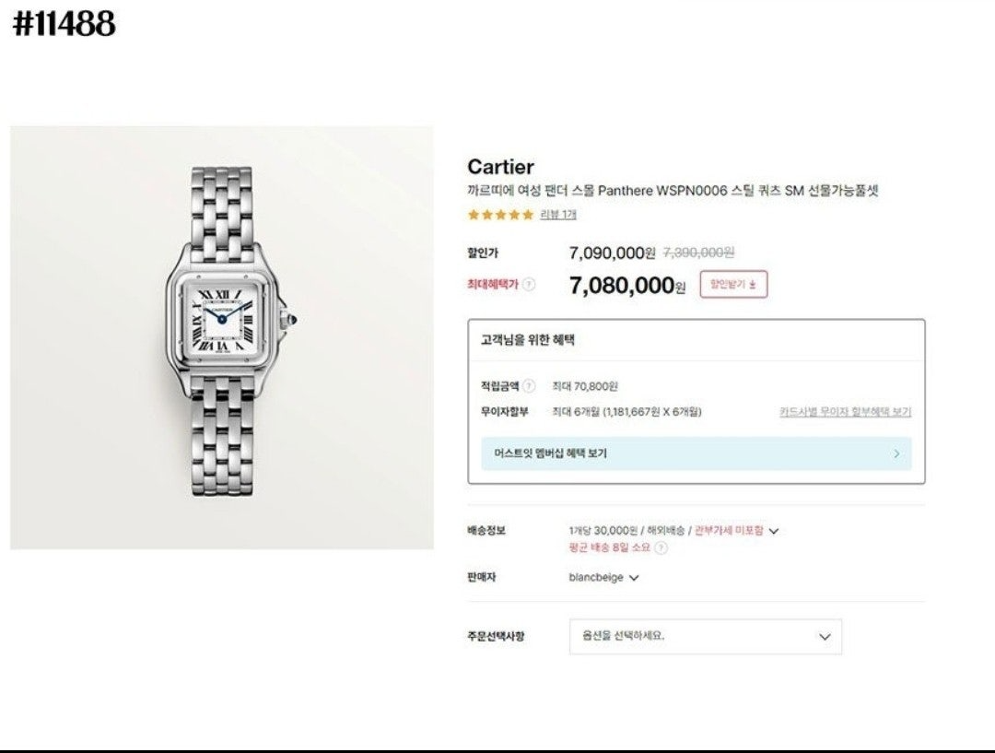
Task: Expand the 배송정보 shipping details chevron
Action: coord(774,531)
